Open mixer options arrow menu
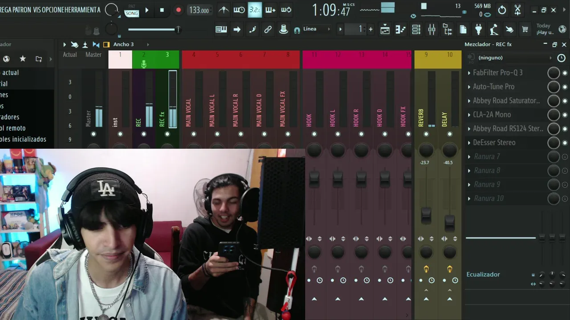 (64, 44)
